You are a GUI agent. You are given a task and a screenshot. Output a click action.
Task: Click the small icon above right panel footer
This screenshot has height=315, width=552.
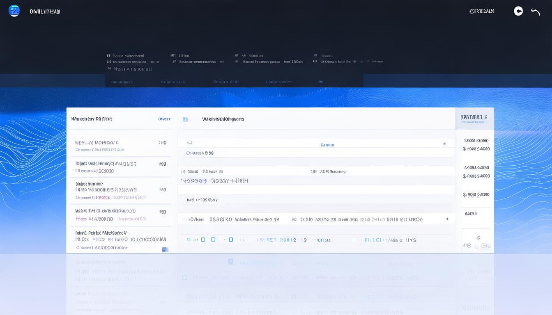[478, 237]
